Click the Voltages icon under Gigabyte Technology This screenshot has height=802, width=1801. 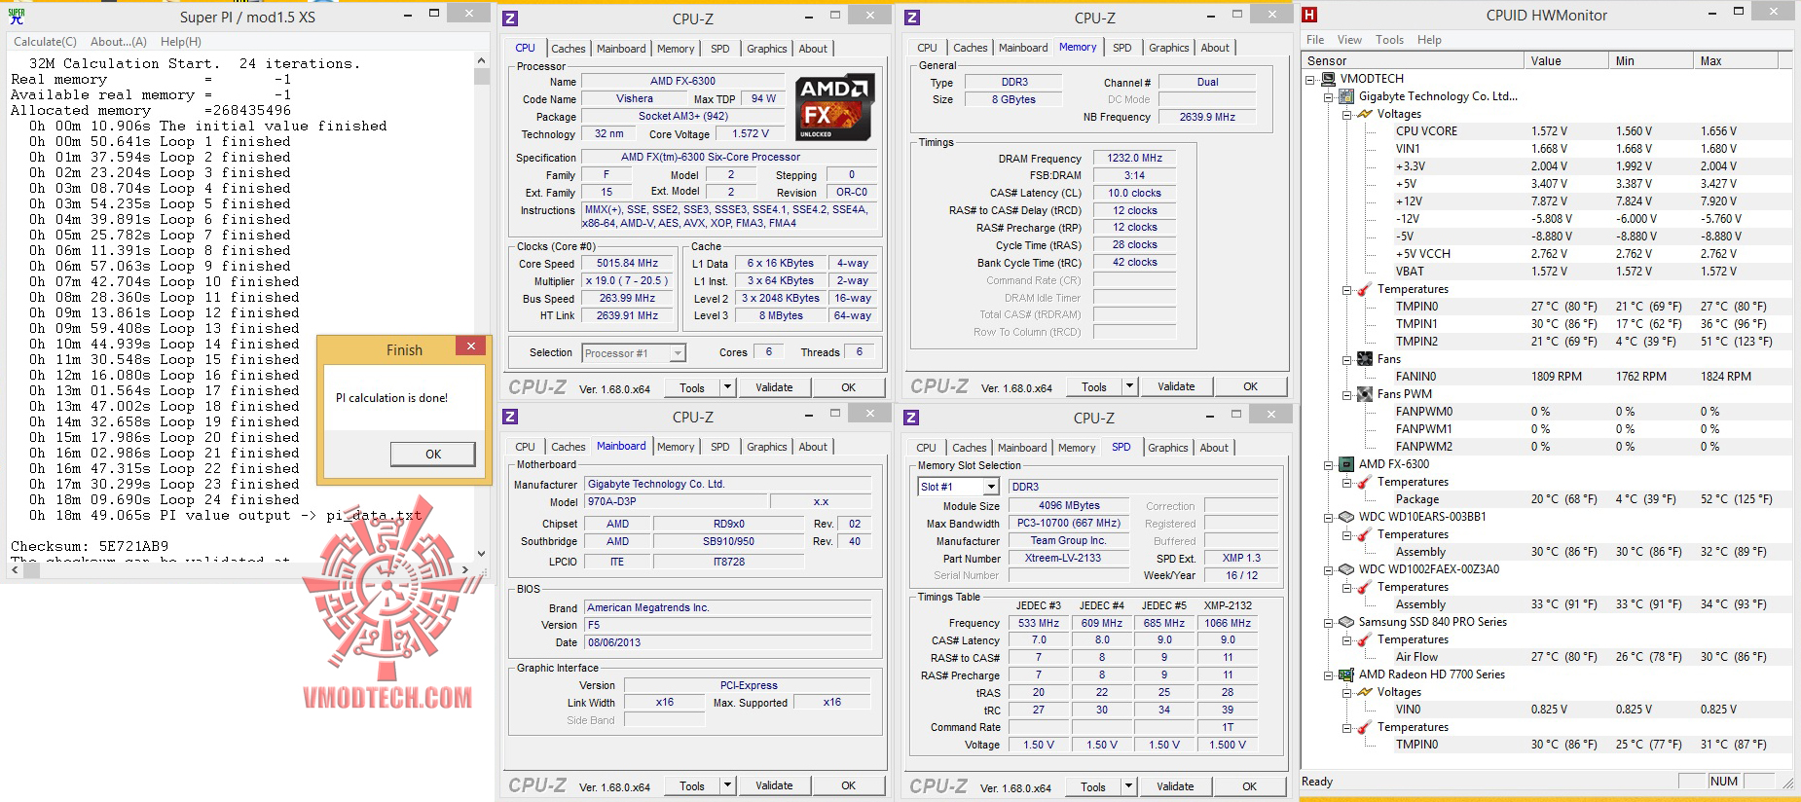click(x=1365, y=114)
